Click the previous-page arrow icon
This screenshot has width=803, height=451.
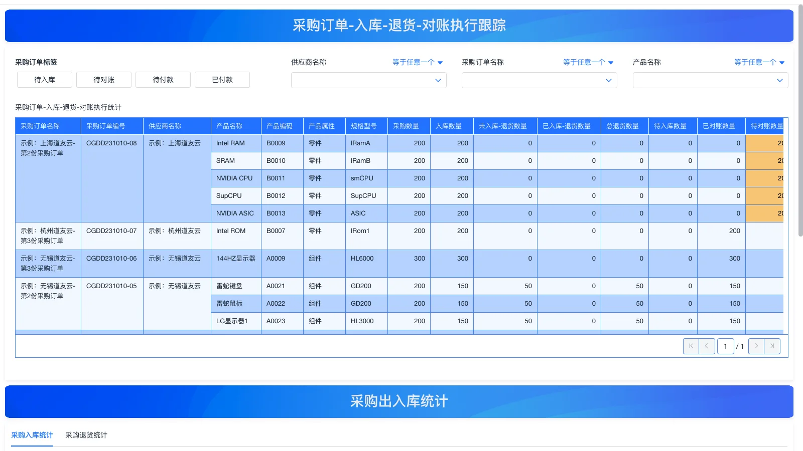707,346
